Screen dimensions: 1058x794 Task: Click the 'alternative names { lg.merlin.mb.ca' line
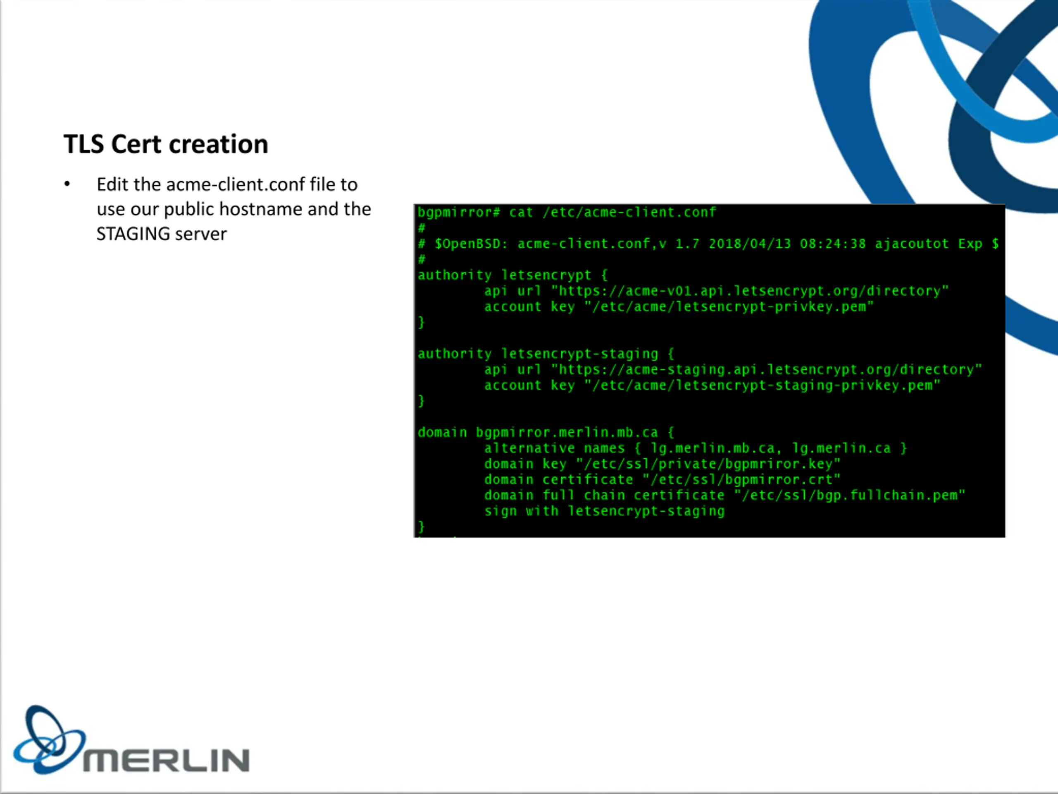[696, 448]
